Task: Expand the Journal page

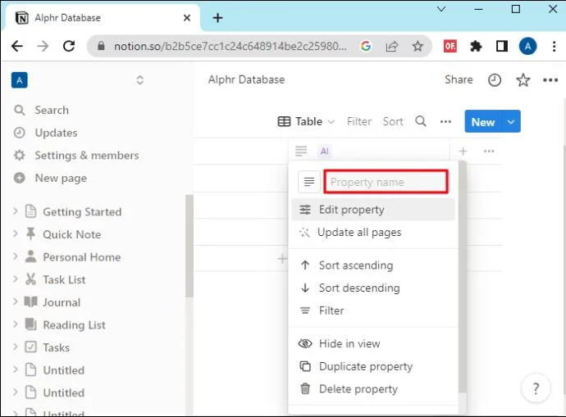Action: click(x=15, y=301)
